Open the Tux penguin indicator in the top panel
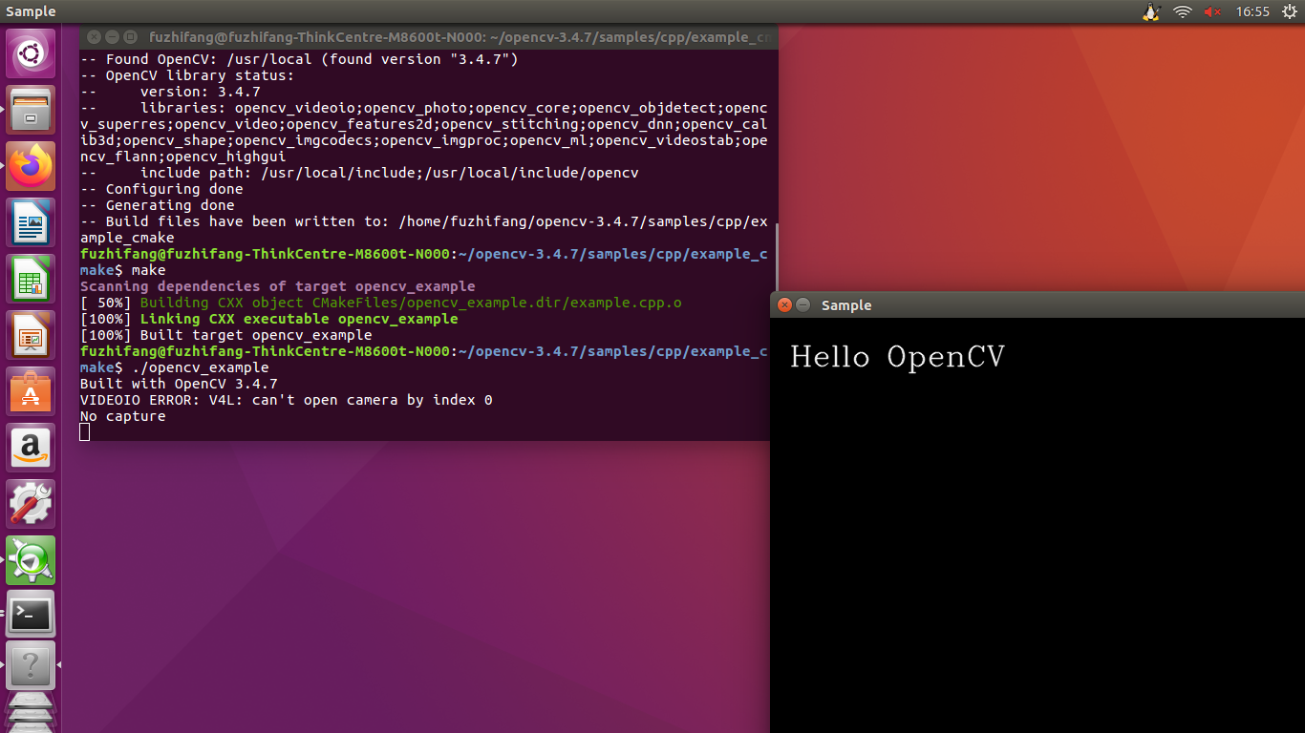The image size is (1305, 733). click(1151, 11)
